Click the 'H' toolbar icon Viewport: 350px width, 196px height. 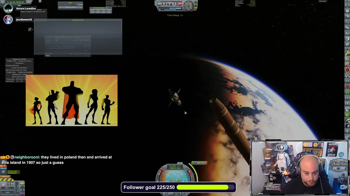[x=348, y=81]
